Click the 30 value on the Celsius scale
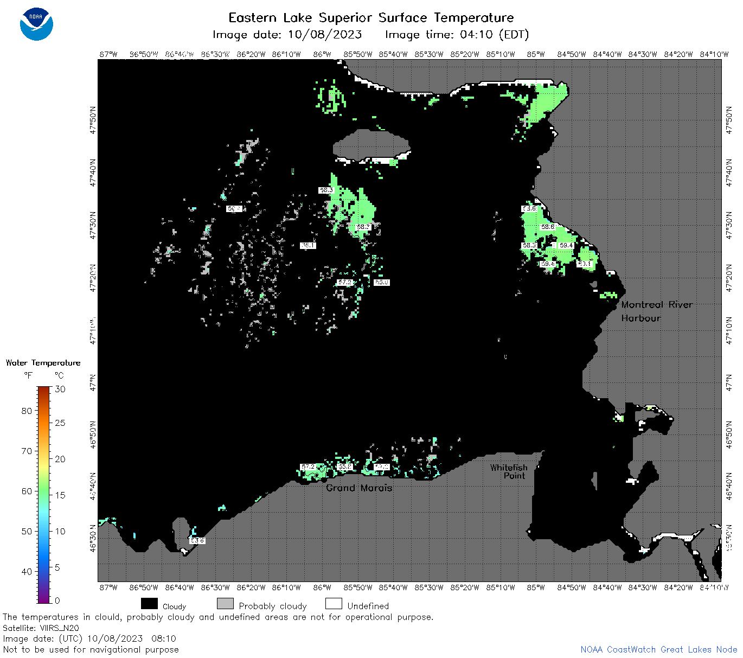The image size is (743, 658). (x=60, y=389)
